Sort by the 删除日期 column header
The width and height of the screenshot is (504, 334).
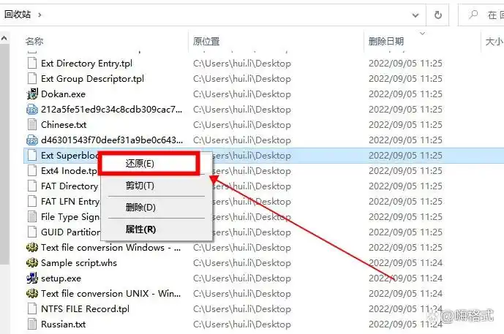tap(386, 41)
